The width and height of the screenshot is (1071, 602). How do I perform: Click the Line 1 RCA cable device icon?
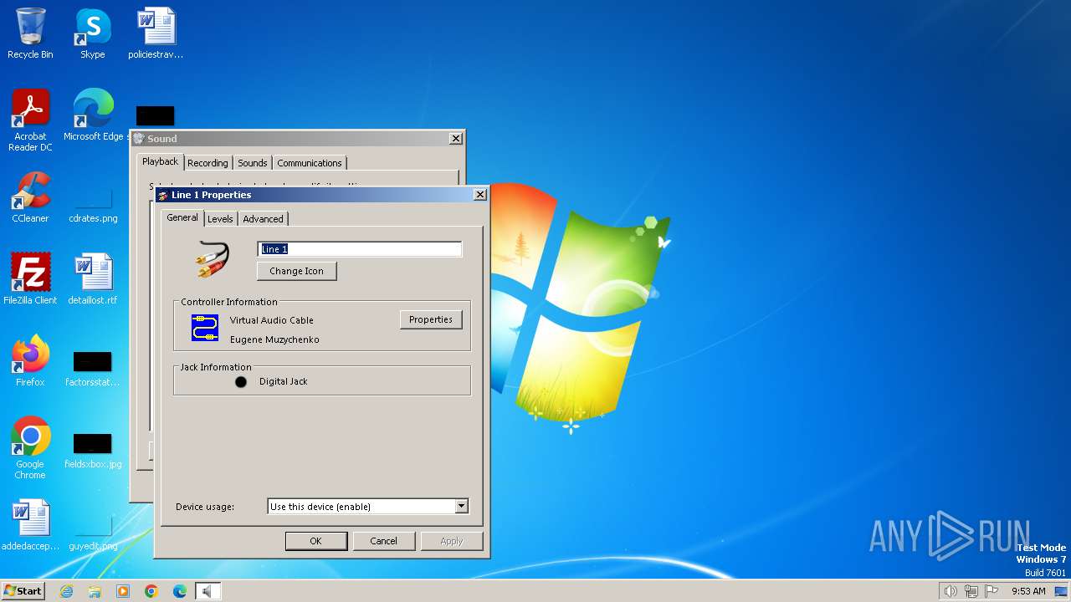tap(213, 259)
